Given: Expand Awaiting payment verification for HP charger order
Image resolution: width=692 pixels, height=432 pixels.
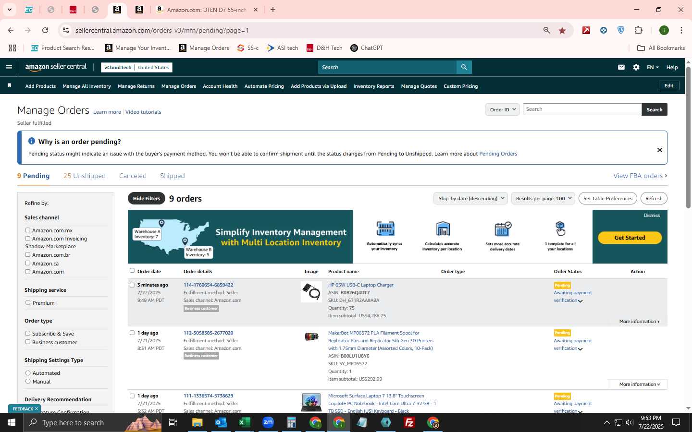Looking at the screenshot, I should 581,301.
